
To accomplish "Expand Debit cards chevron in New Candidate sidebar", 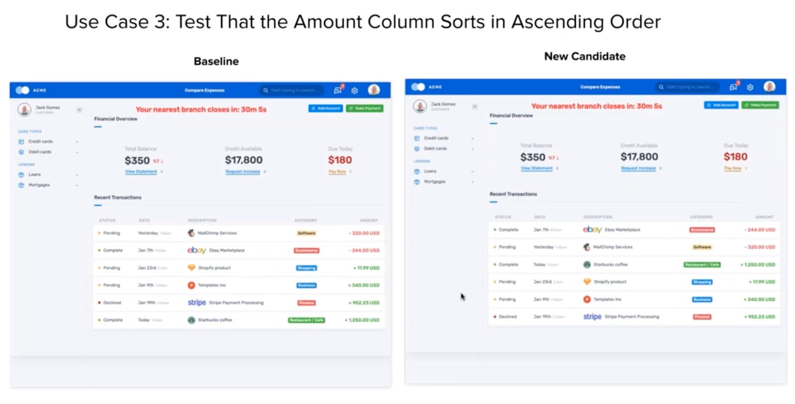I will point(473,149).
